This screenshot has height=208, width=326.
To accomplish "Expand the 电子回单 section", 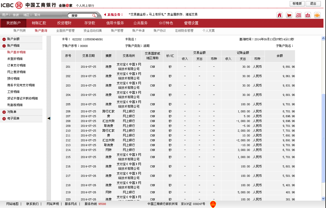I will pyautogui.click(x=4, y=119).
